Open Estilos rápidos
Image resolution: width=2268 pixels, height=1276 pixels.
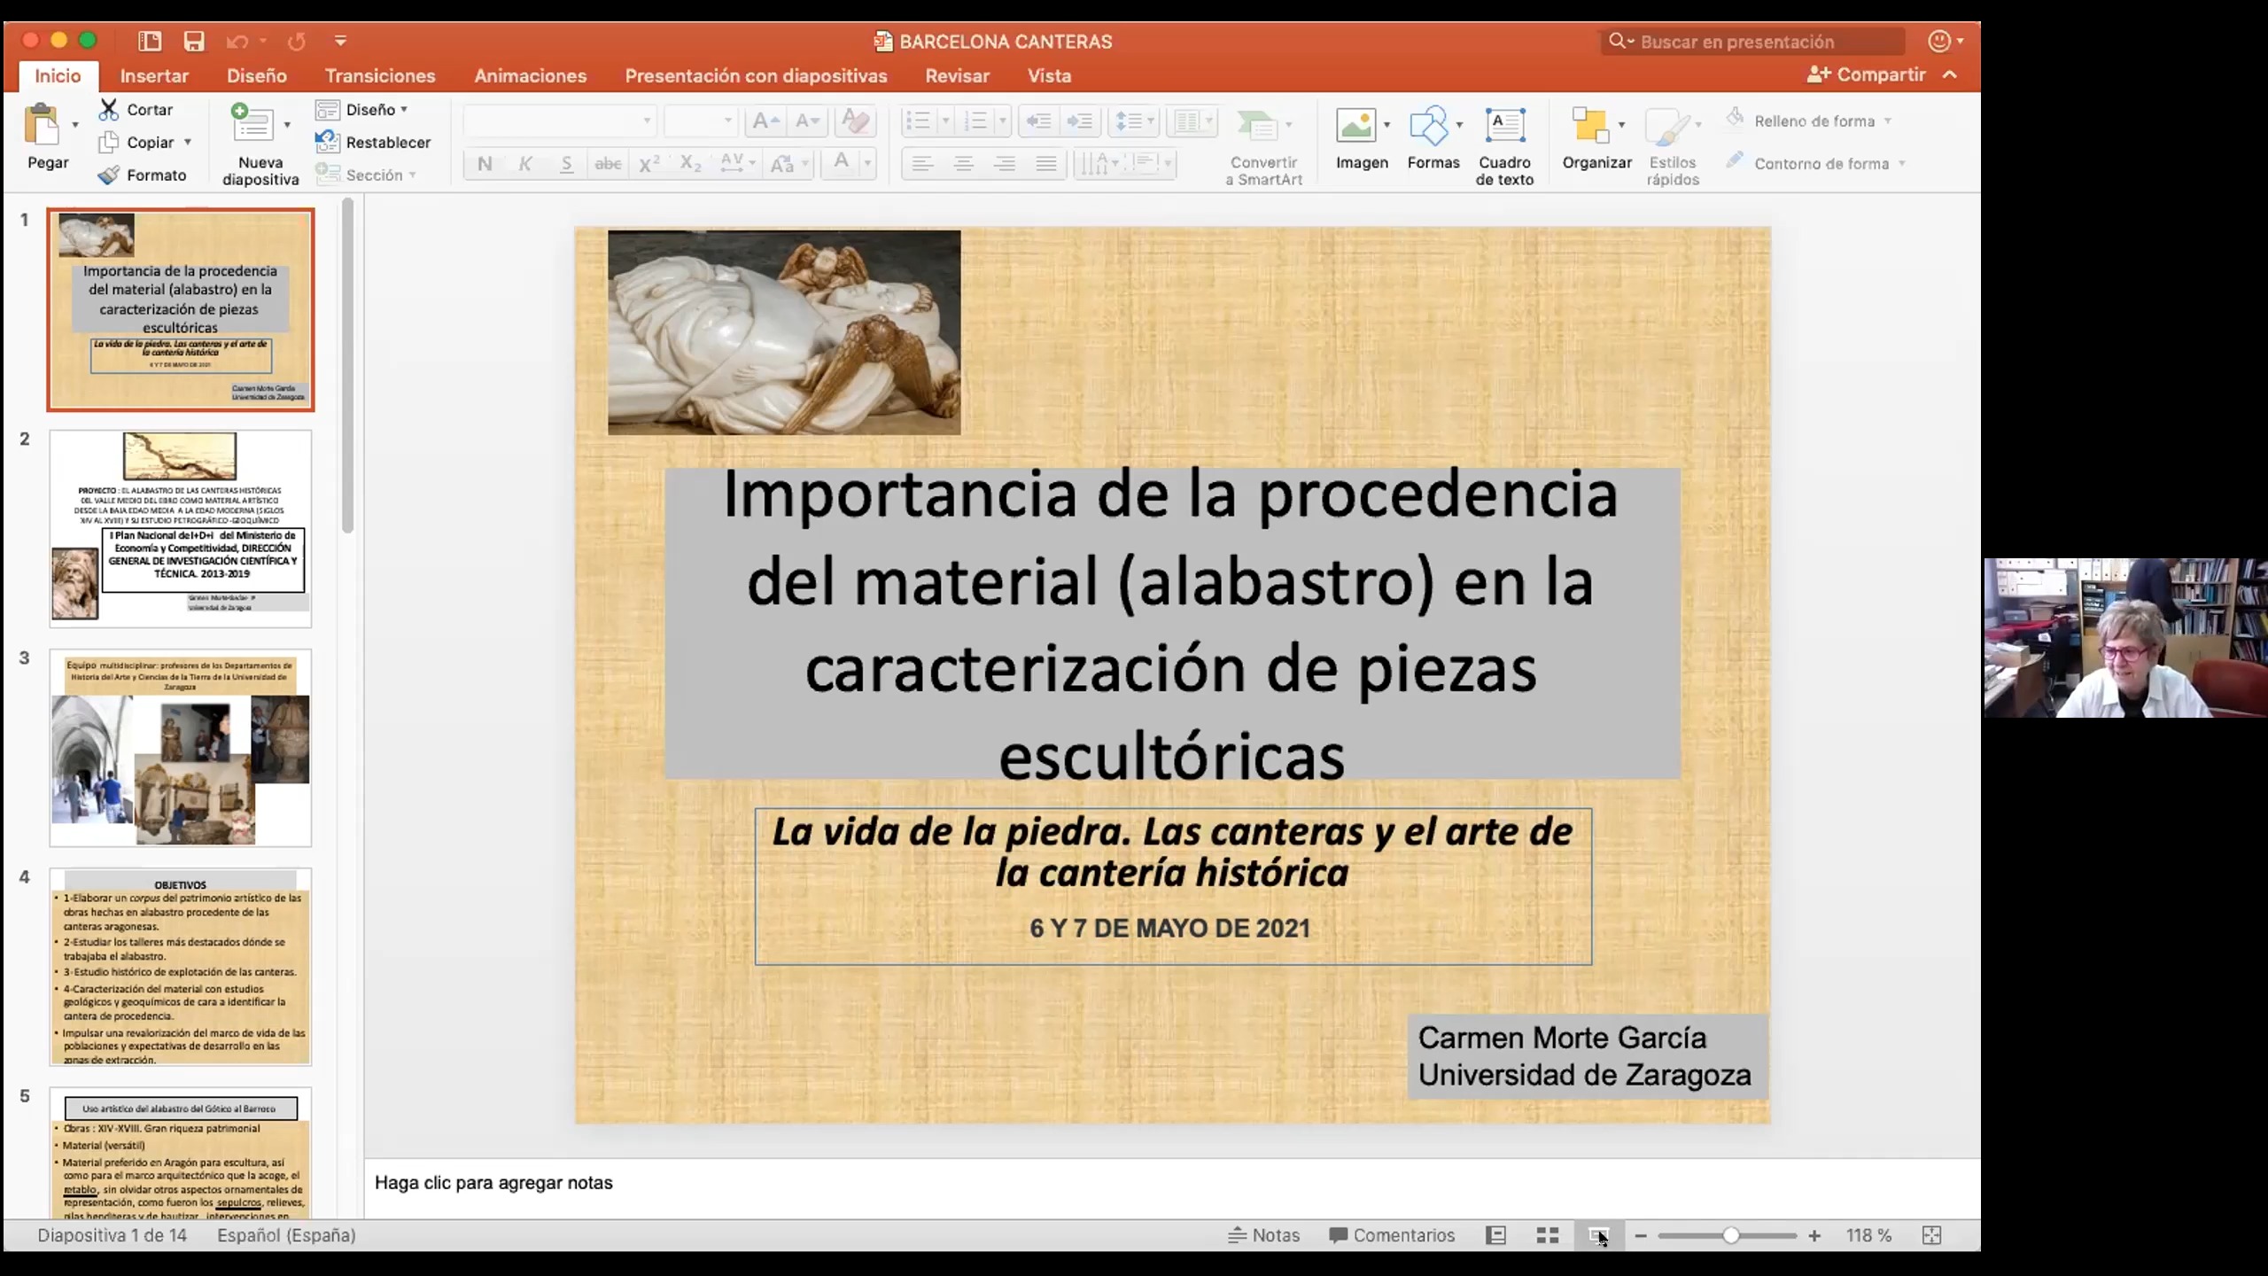pos(1672,147)
